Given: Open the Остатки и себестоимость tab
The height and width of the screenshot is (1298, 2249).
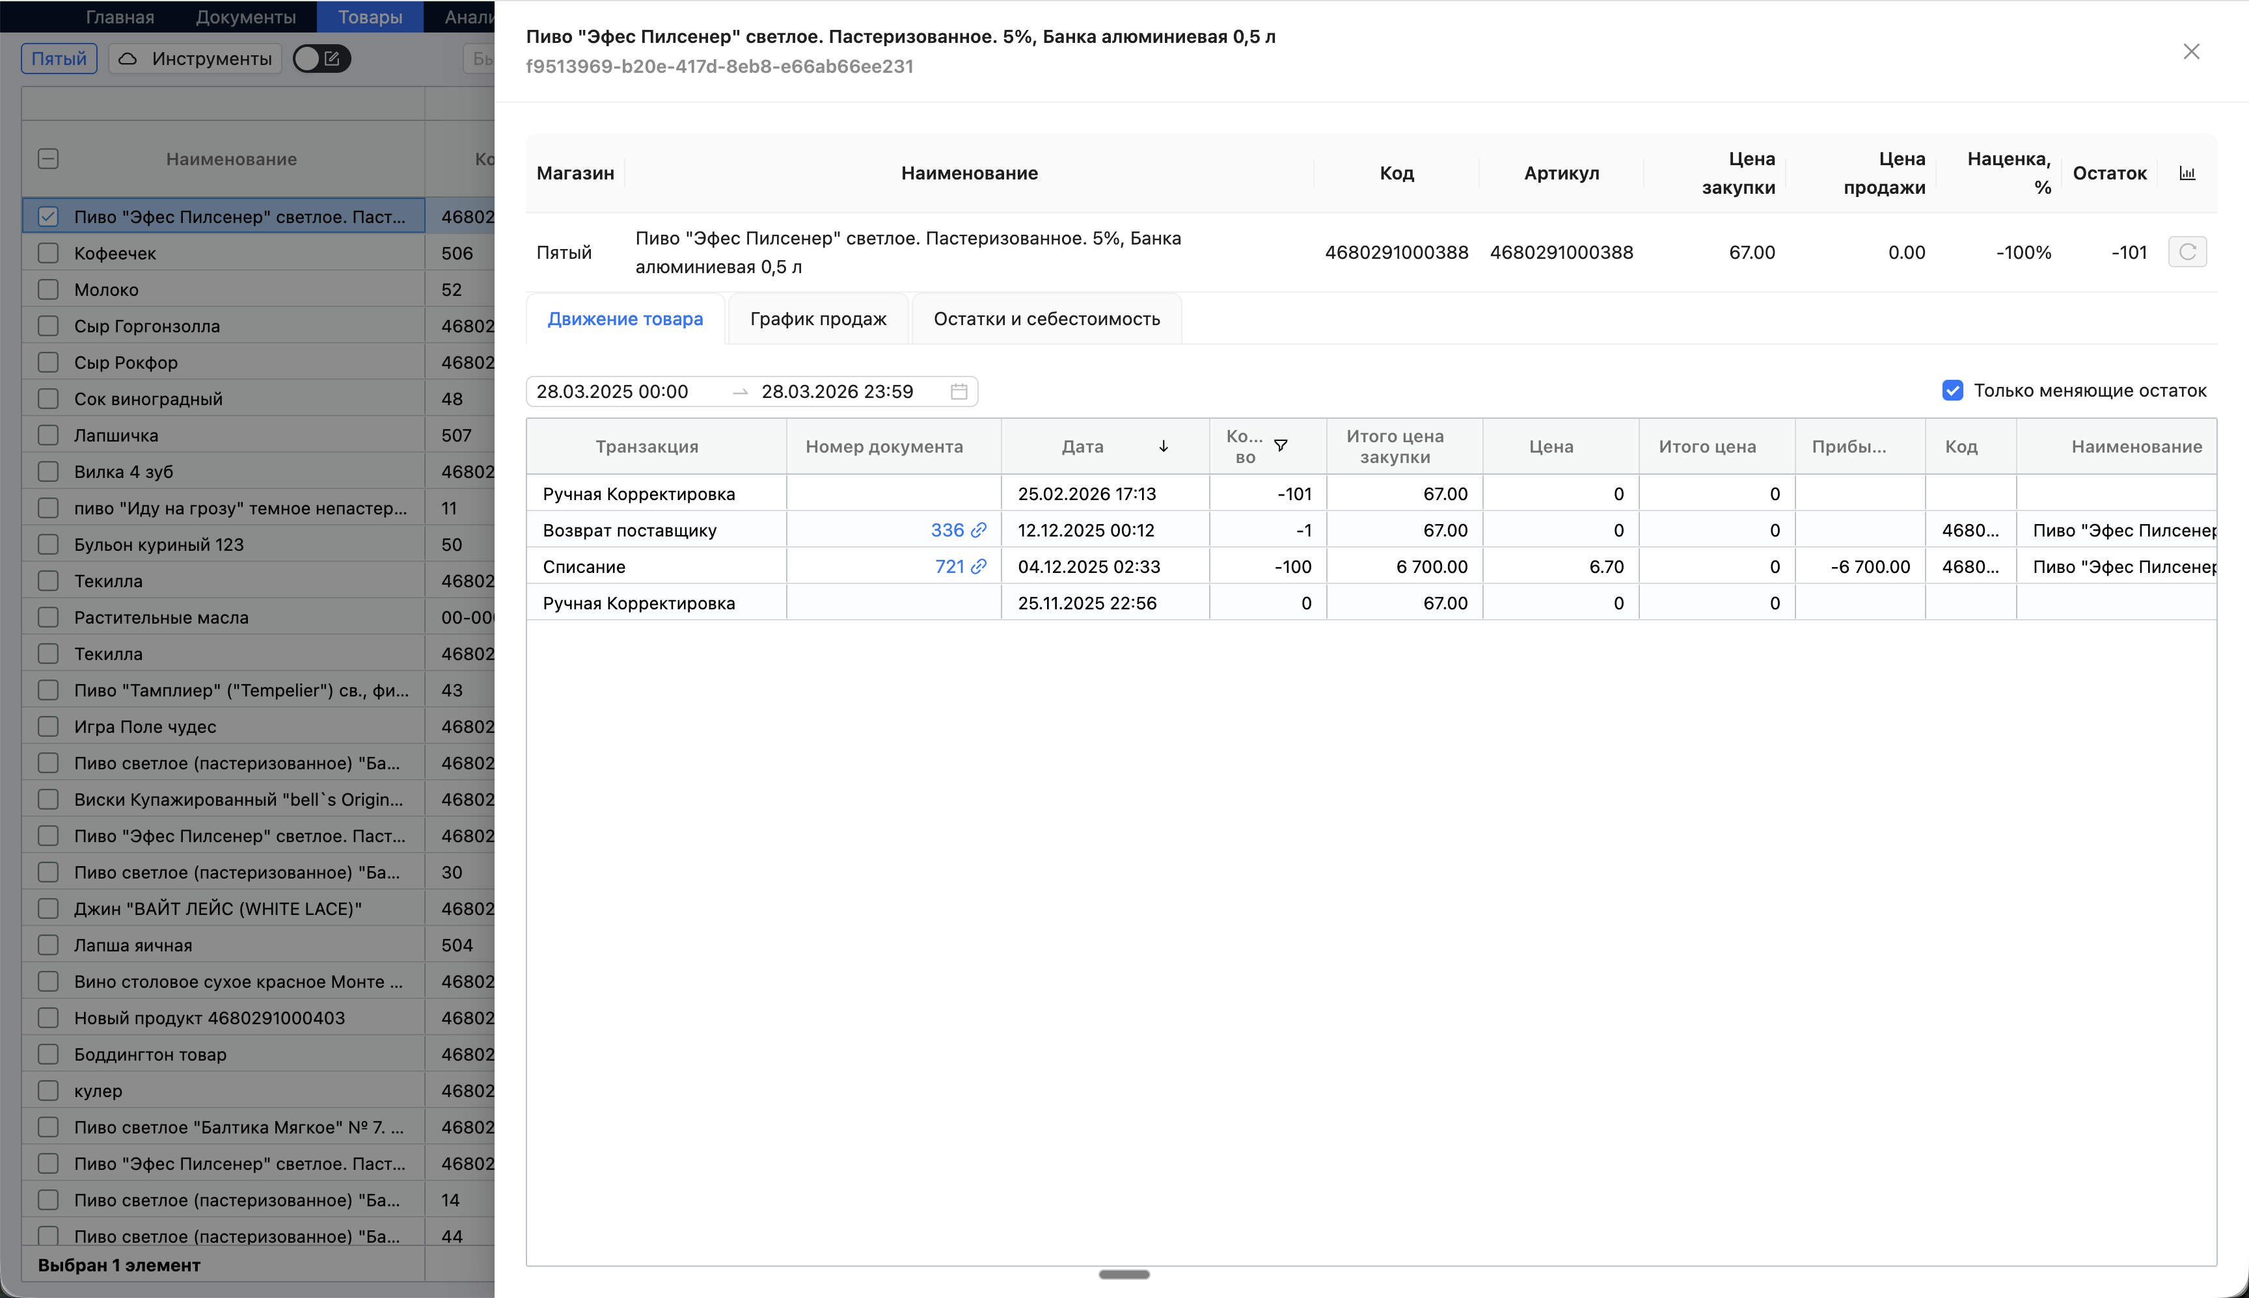Looking at the screenshot, I should point(1046,319).
